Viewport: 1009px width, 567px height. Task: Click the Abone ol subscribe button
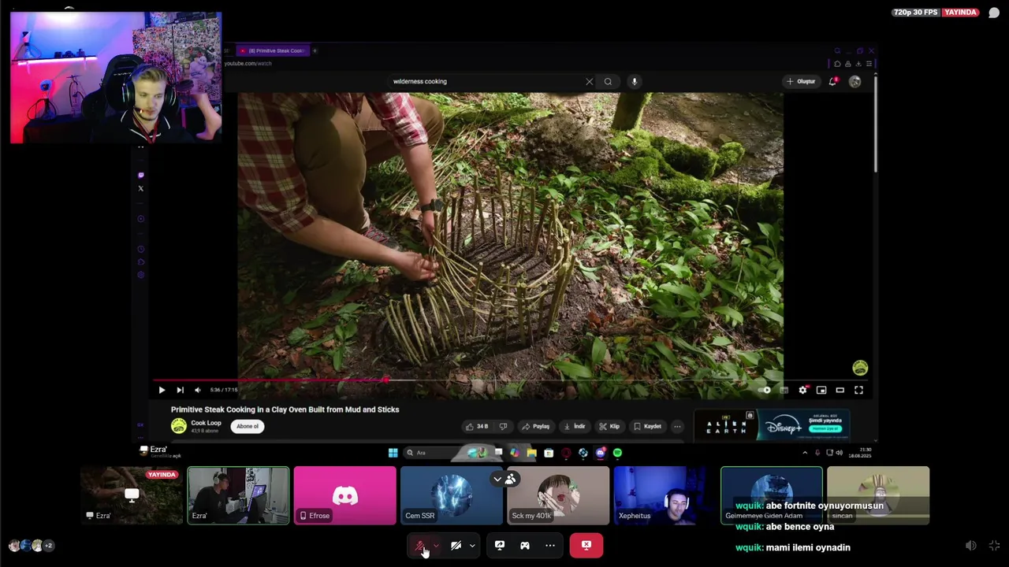click(x=248, y=426)
